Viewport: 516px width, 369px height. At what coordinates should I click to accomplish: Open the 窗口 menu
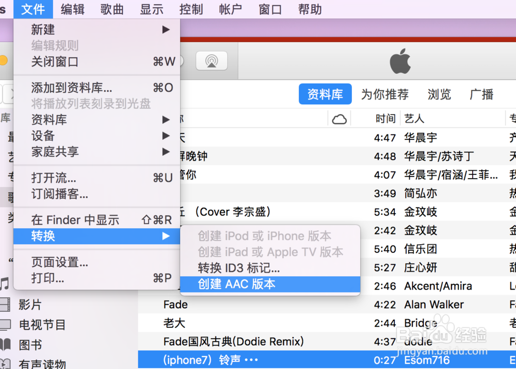click(270, 9)
